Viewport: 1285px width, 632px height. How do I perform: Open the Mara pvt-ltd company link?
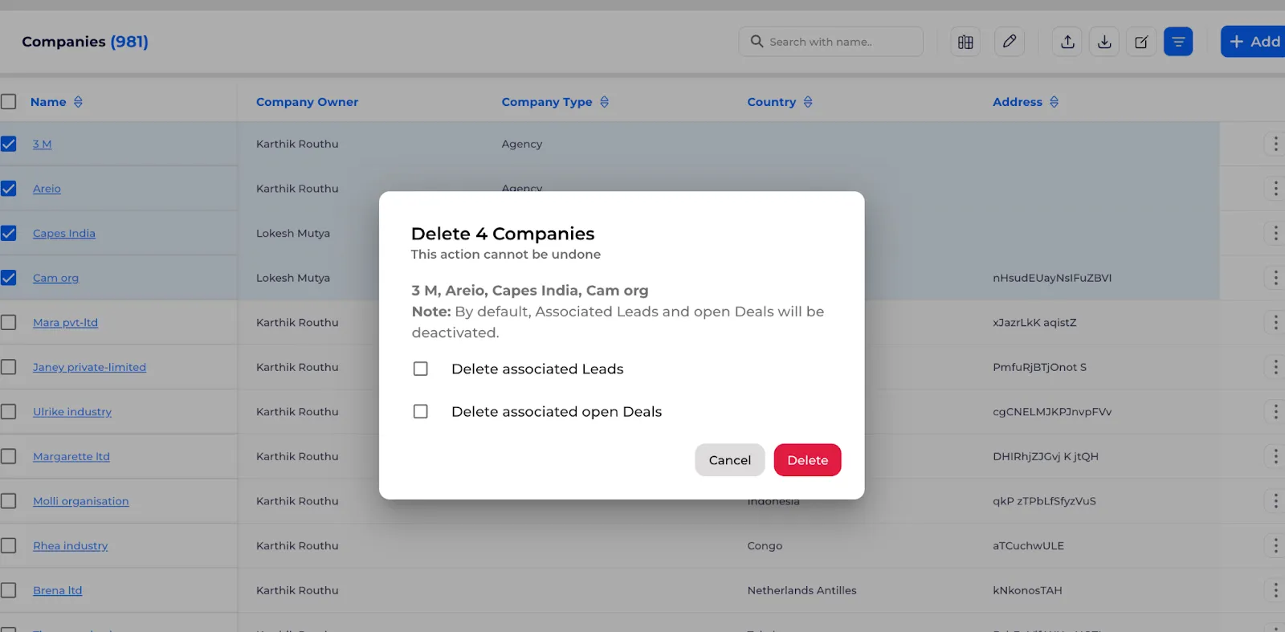[x=65, y=323]
